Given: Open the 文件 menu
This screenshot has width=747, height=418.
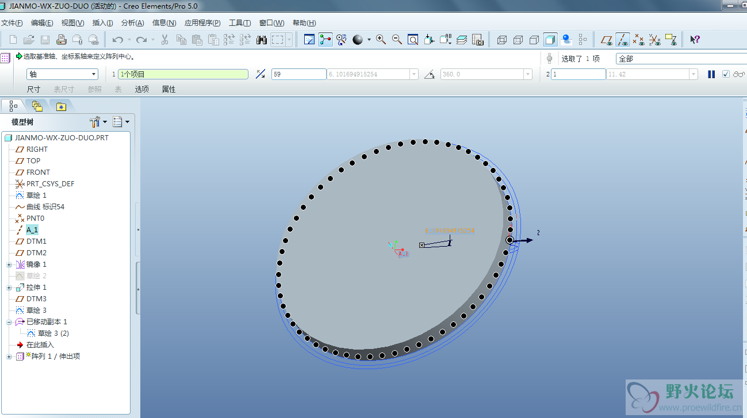Looking at the screenshot, I should coord(12,23).
